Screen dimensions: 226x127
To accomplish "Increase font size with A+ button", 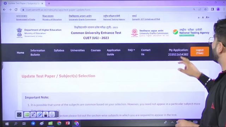I will click(207, 17).
